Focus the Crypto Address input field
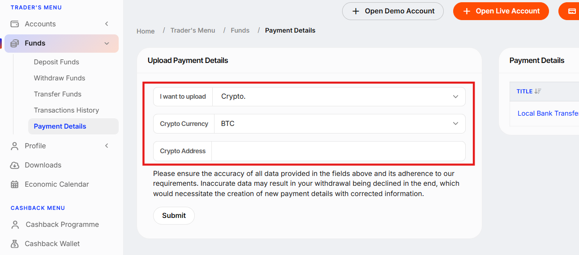This screenshot has height=255, width=579. 338,151
